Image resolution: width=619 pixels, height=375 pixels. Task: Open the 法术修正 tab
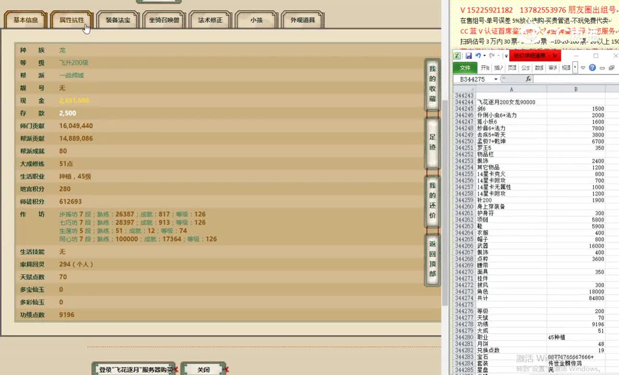(x=210, y=20)
